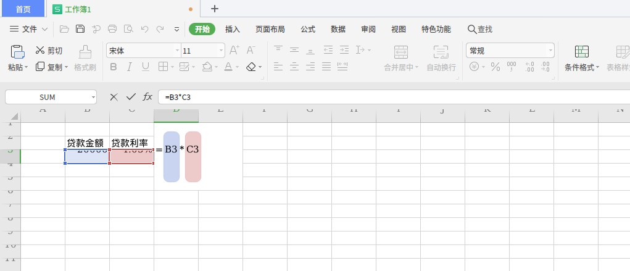Click the Decrease Decimal icon

(x=545, y=67)
